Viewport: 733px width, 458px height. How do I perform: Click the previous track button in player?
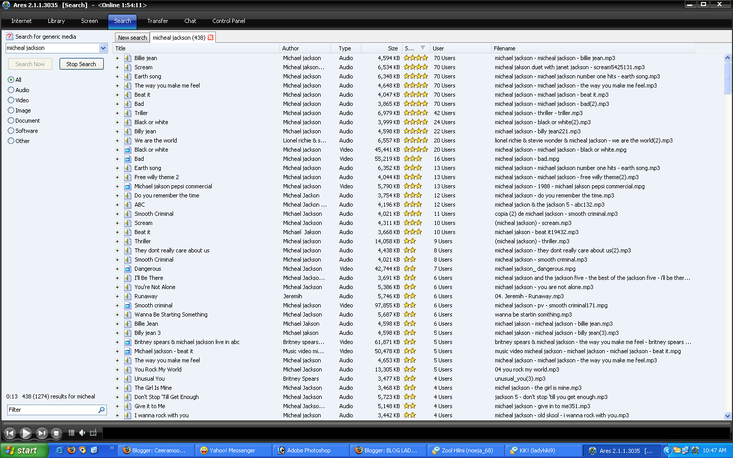coord(10,433)
